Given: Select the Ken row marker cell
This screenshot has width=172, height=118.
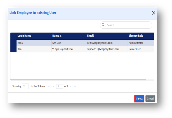Looking at the screenshot, I should click(x=13, y=49).
